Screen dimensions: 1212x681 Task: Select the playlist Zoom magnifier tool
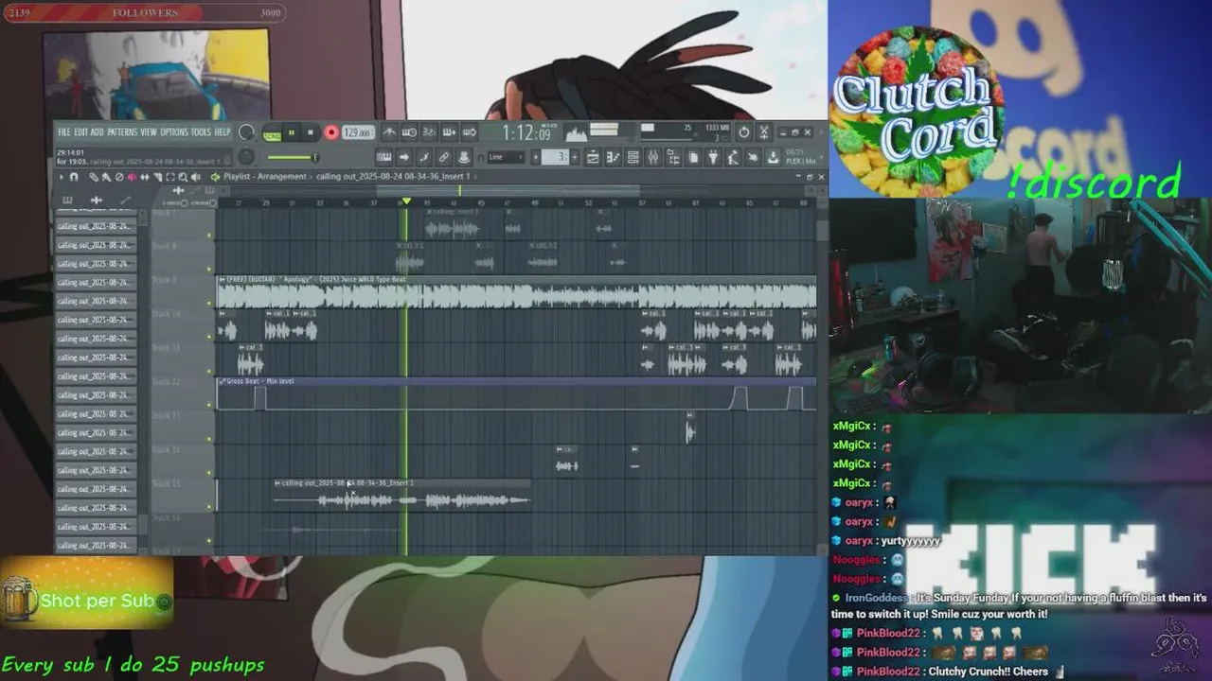(x=183, y=177)
